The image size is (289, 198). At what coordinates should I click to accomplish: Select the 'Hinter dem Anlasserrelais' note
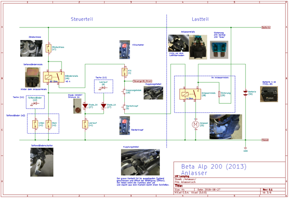pos(34,89)
